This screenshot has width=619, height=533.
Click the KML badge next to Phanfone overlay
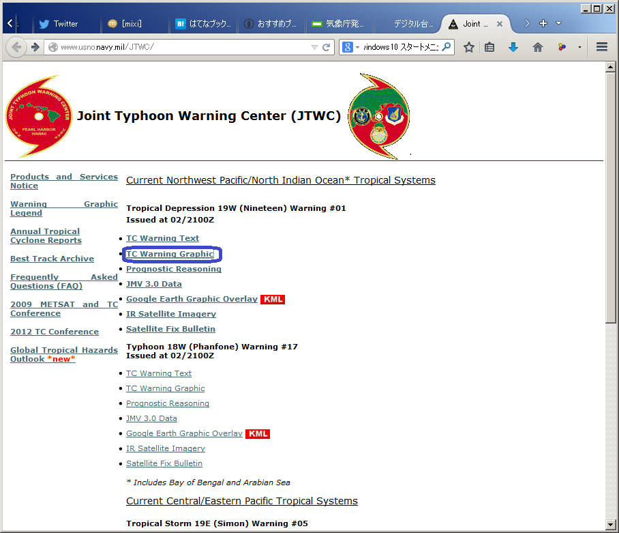pos(258,434)
